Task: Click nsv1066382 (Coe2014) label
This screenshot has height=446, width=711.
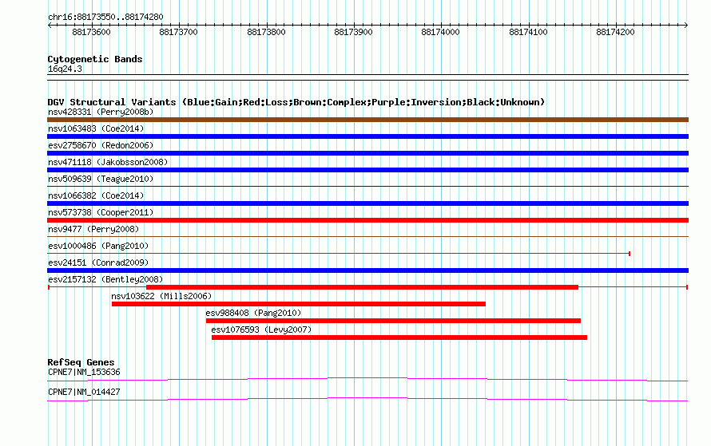Action: click(96, 195)
